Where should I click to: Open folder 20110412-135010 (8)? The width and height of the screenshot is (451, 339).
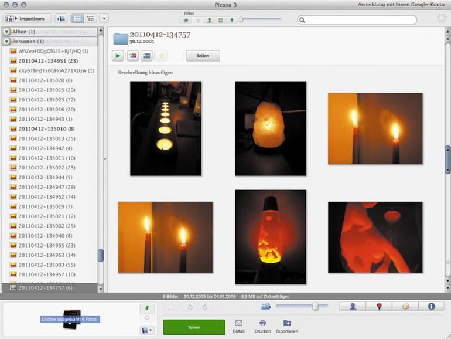click(x=46, y=129)
